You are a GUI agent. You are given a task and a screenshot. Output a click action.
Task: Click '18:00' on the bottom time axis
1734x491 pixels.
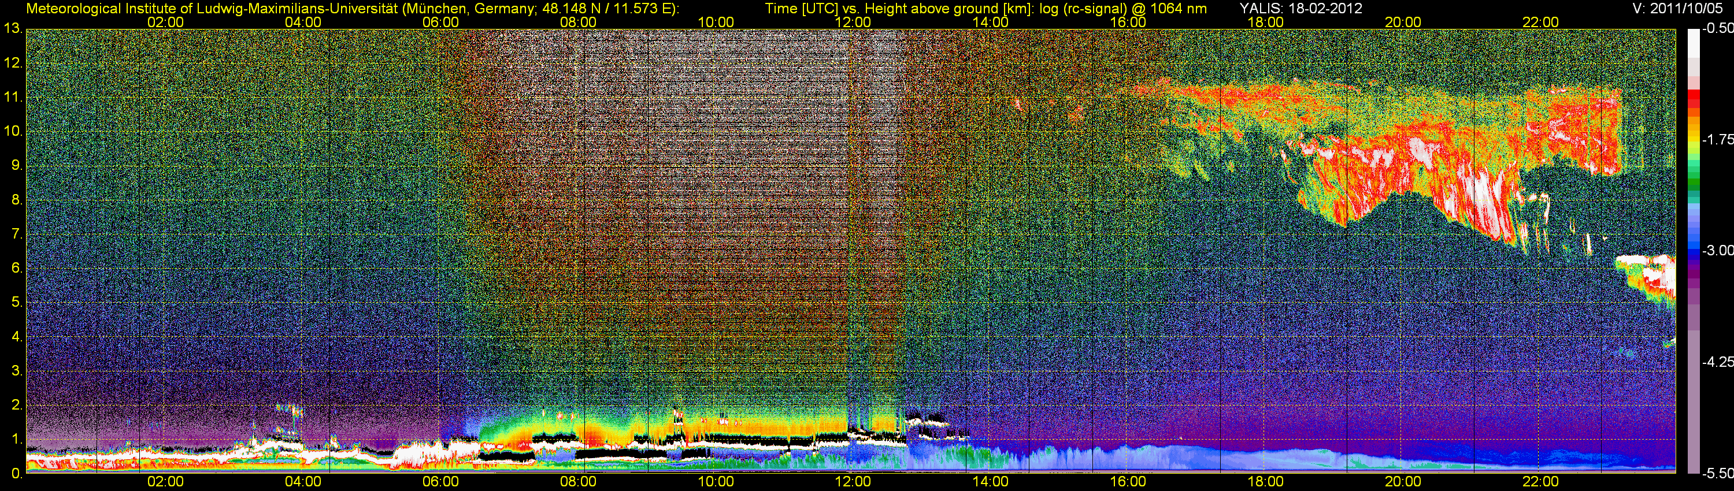[1265, 482]
